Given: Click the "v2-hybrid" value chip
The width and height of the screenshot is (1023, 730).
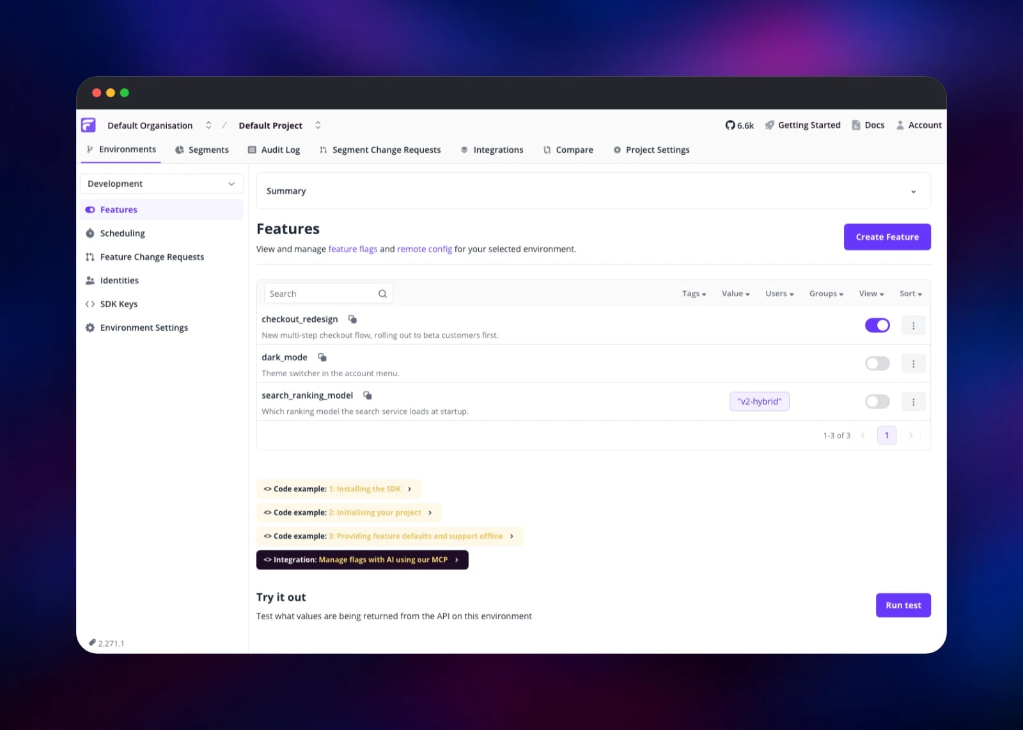Looking at the screenshot, I should pyautogui.click(x=760, y=402).
